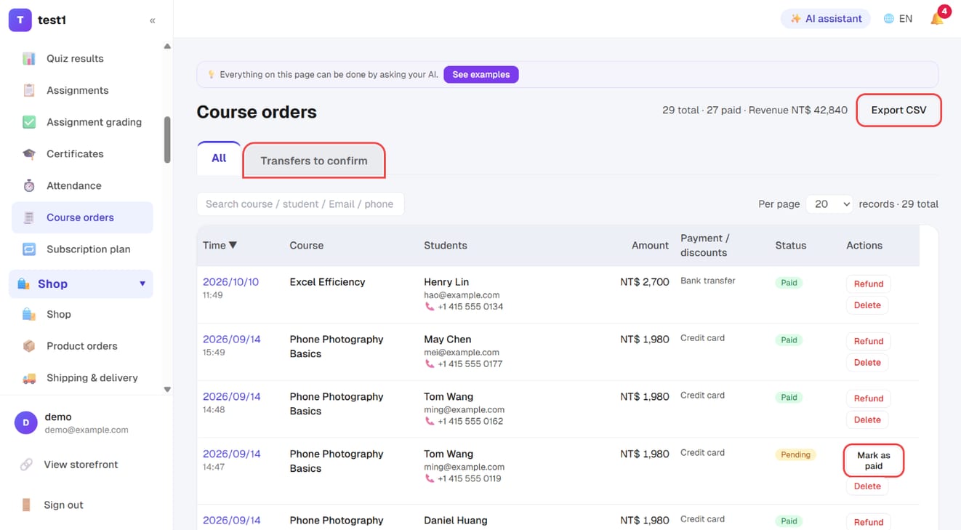This screenshot has width=961, height=530.
Task: Open the AI assistant
Action: point(827,19)
